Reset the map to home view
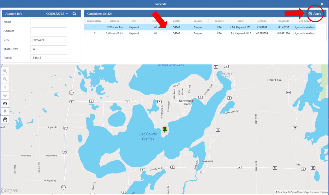This screenshot has width=329, height=195. [x=5, y=87]
